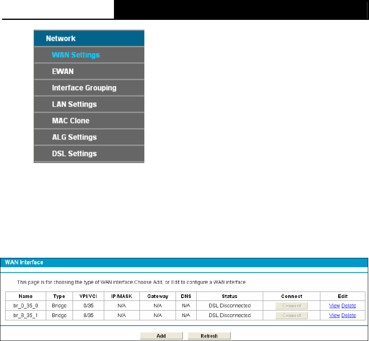Image resolution: width=369 pixels, height=341 pixels.
Task: Delete the br_8_35_1 interface
Action: click(x=349, y=315)
